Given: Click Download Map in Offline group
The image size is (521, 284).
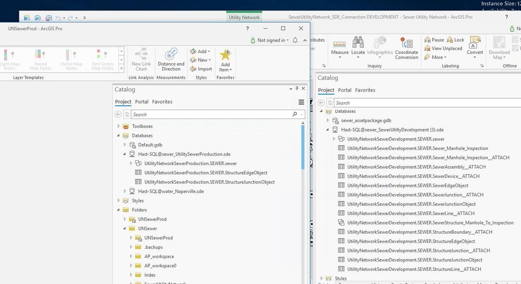Looking at the screenshot, I should tap(499, 49).
